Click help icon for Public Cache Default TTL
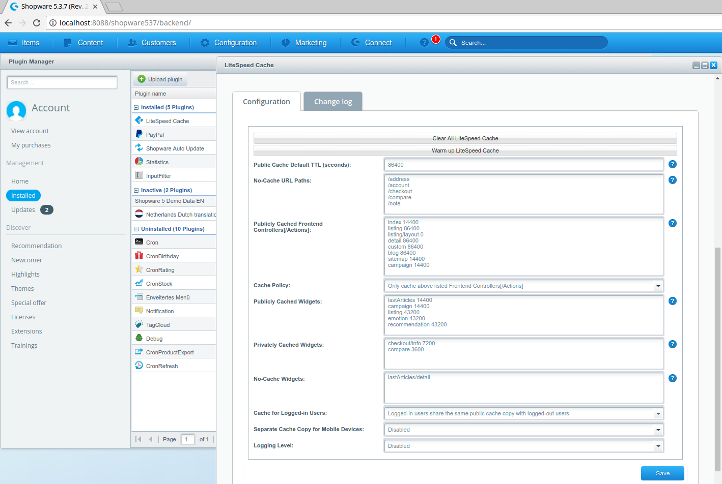This screenshot has width=722, height=484. click(x=673, y=164)
